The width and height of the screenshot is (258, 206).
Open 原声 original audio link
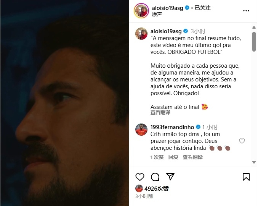point(157,15)
